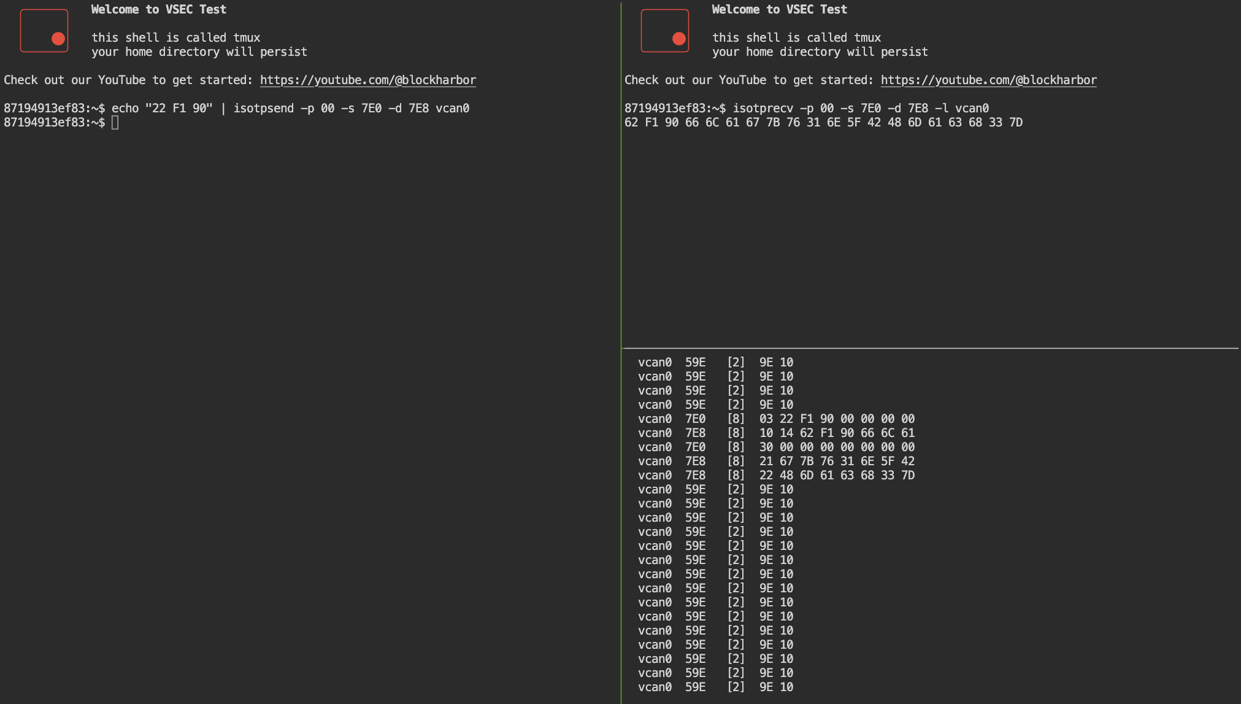Click 'this shell is called tmux' in right pane

tap(797, 38)
